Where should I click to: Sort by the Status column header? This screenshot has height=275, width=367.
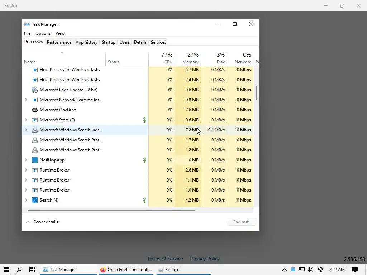[127, 58]
